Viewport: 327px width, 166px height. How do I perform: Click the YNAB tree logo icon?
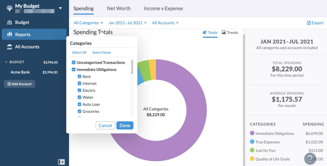tap(9, 8)
